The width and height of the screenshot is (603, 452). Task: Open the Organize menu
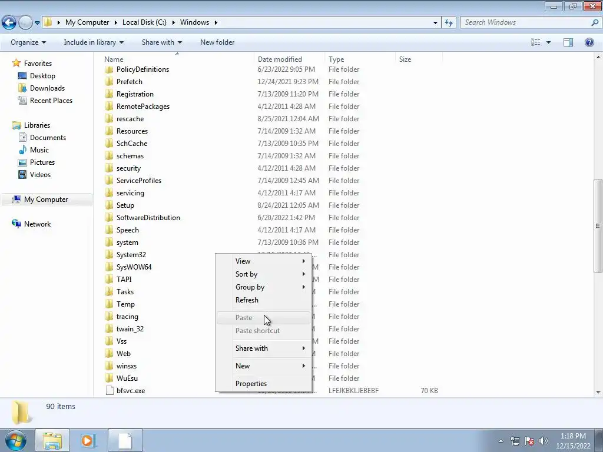(28, 42)
